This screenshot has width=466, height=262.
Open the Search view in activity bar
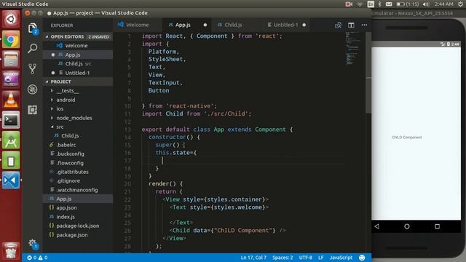32,48
